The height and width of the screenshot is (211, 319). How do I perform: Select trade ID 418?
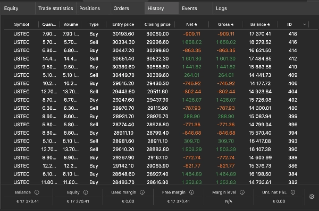tap(292, 34)
